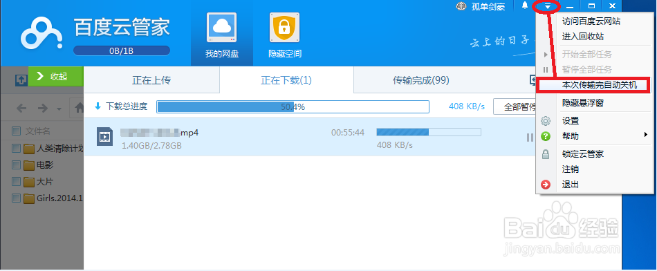The height and width of the screenshot is (271, 657).
Task: Expand the navigation history dropdown arrow
Action: point(59,109)
